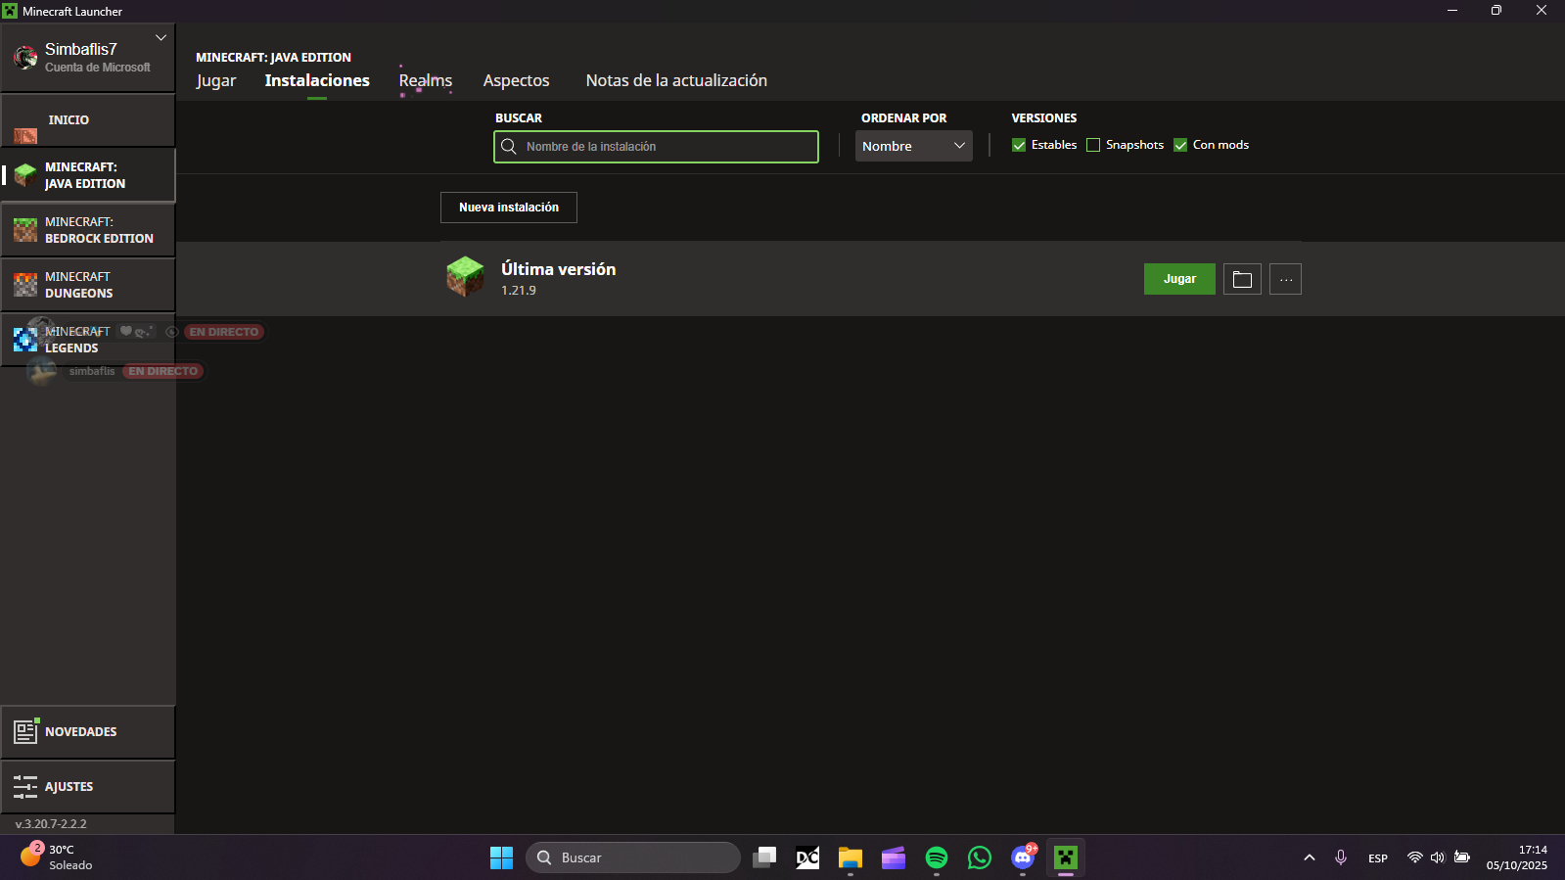This screenshot has height=880, width=1565.
Task: Click the search magnifier icon in Buscar
Action: pos(509,147)
